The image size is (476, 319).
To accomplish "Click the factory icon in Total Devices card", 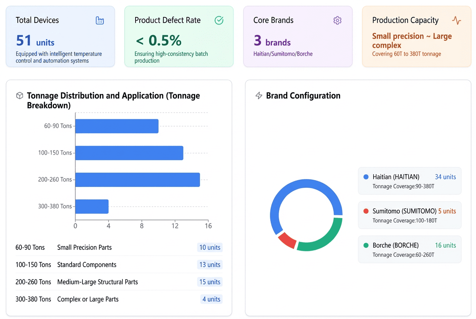I will click(100, 21).
